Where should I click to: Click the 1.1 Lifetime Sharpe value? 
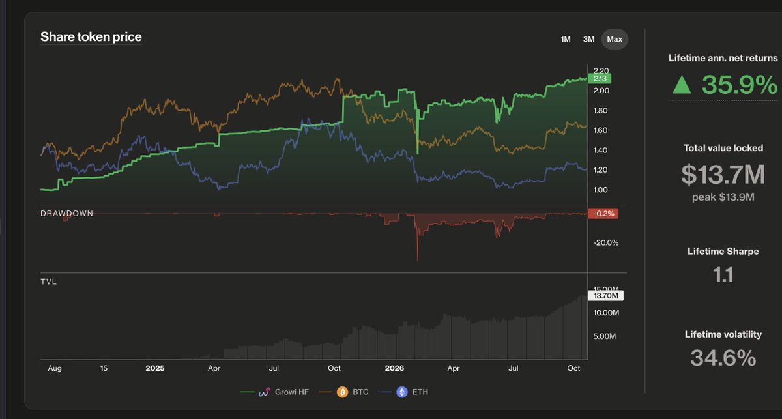pyautogui.click(x=723, y=274)
